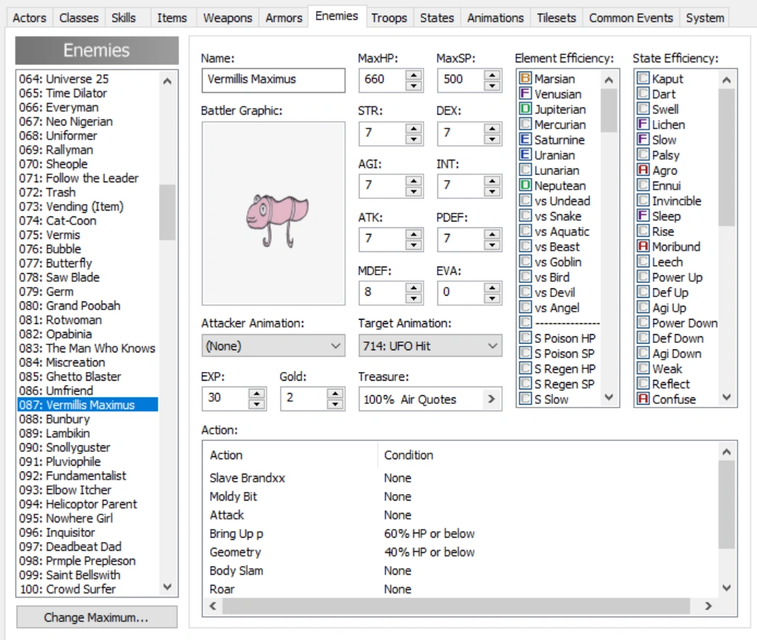Increase STR value with up arrow

tap(413, 129)
